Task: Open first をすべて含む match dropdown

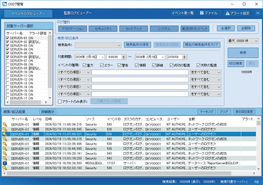Action: 206,72
